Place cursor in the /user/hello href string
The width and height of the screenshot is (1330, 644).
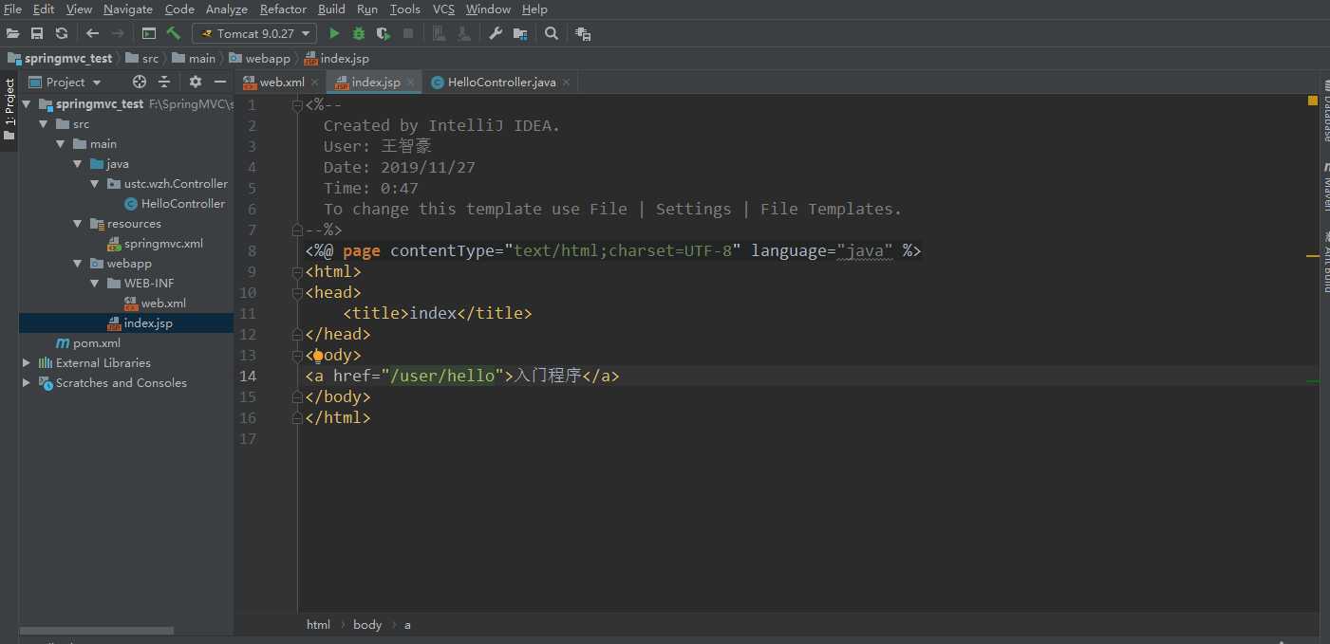[441, 376]
